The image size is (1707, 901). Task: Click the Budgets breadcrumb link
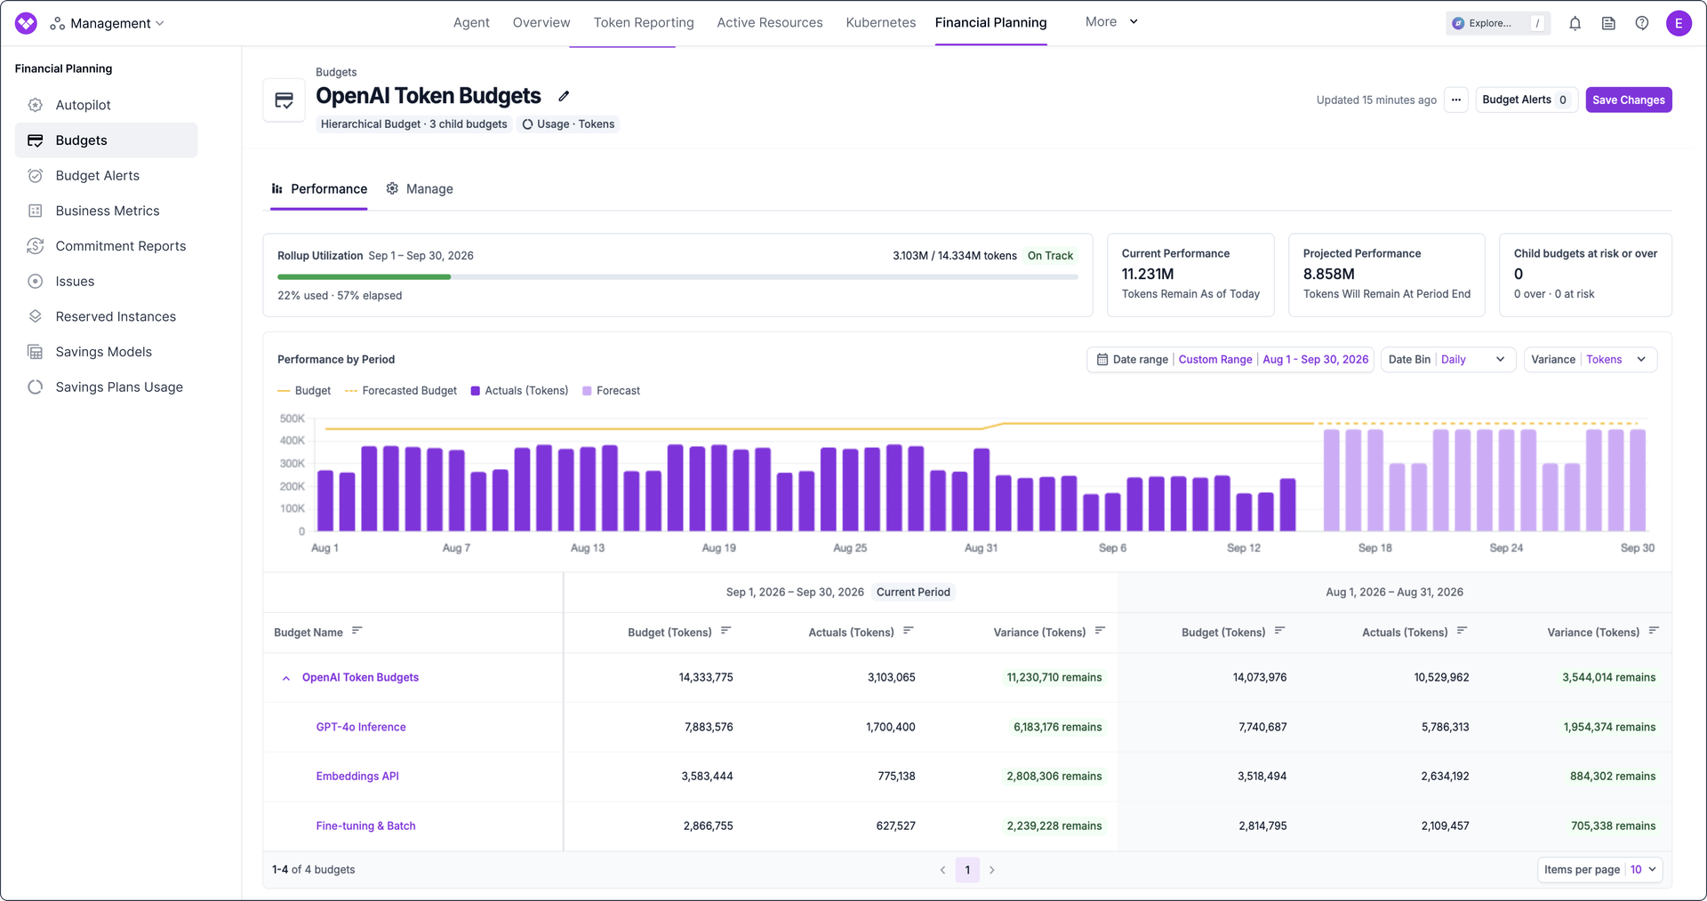(x=336, y=72)
